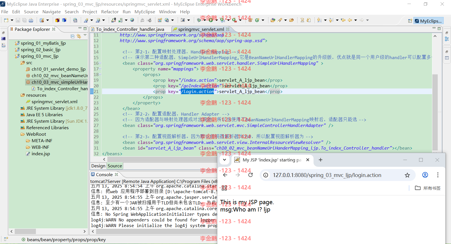This screenshot has width=451, height=244.
Task: Click the Open Type folder icon
Action: pyautogui.click(x=273, y=20)
